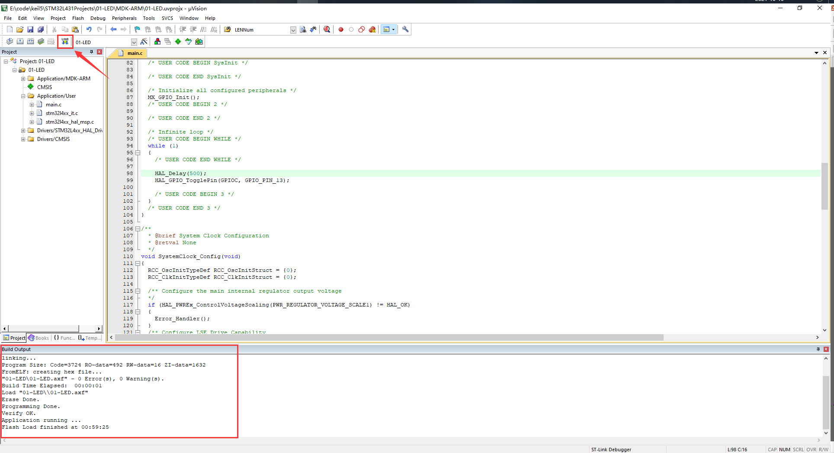
Task: Open the window layout dropdown arrow
Action: (x=393, y=29)
